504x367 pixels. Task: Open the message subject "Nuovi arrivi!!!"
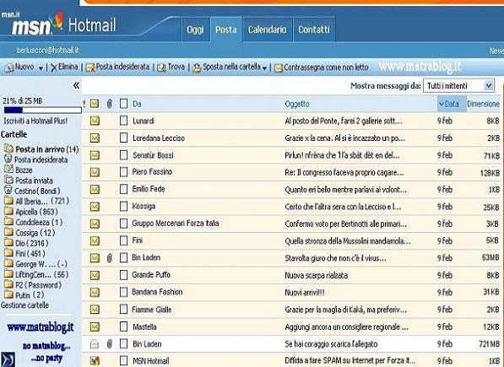[305, 293]
